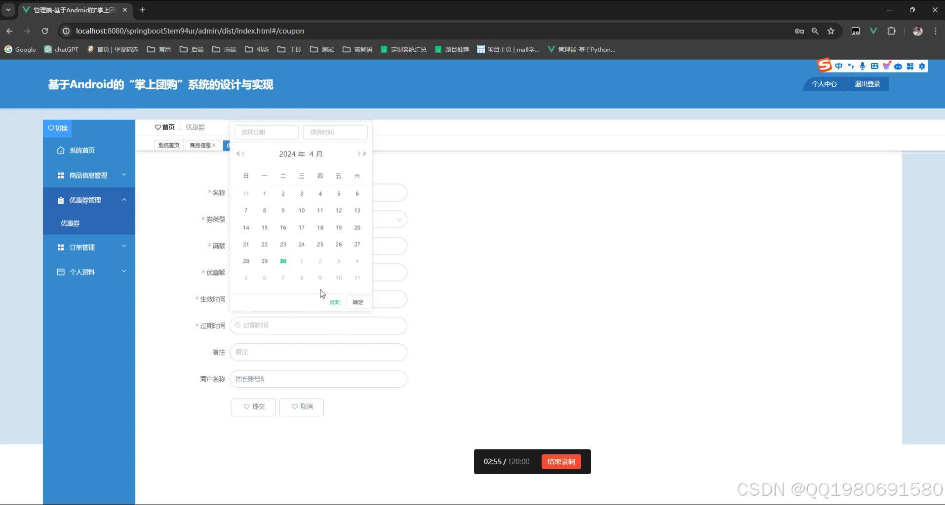Click the browser address bar URL
945x505 pixels.
pyautogui.click(x=190, y=31)
